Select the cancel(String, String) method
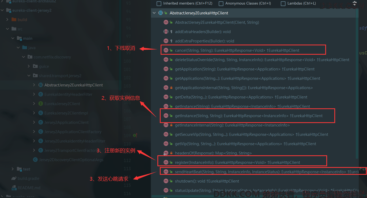 [x=237, y=50]
